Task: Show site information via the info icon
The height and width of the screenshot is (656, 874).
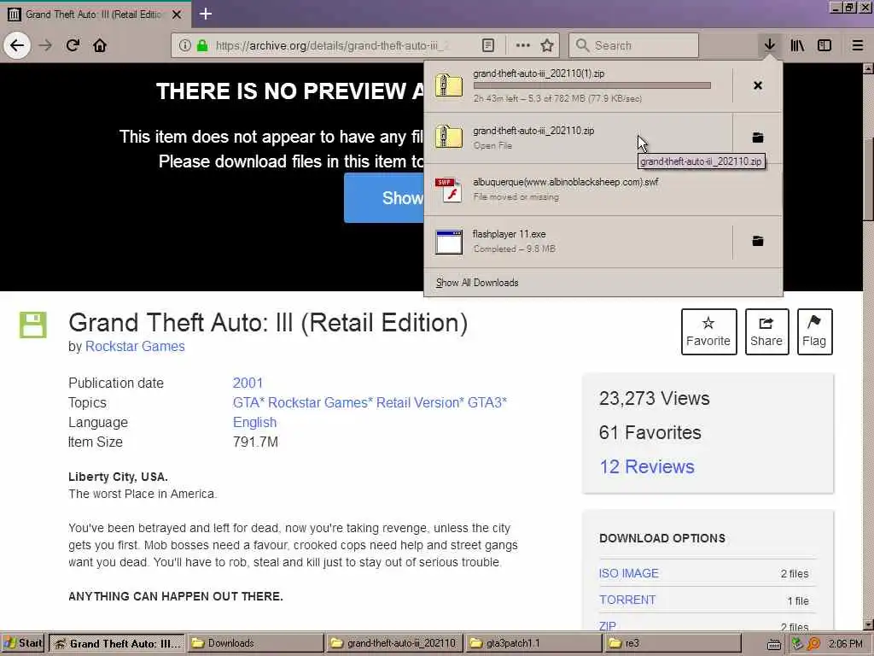Action: pos(185,45)
